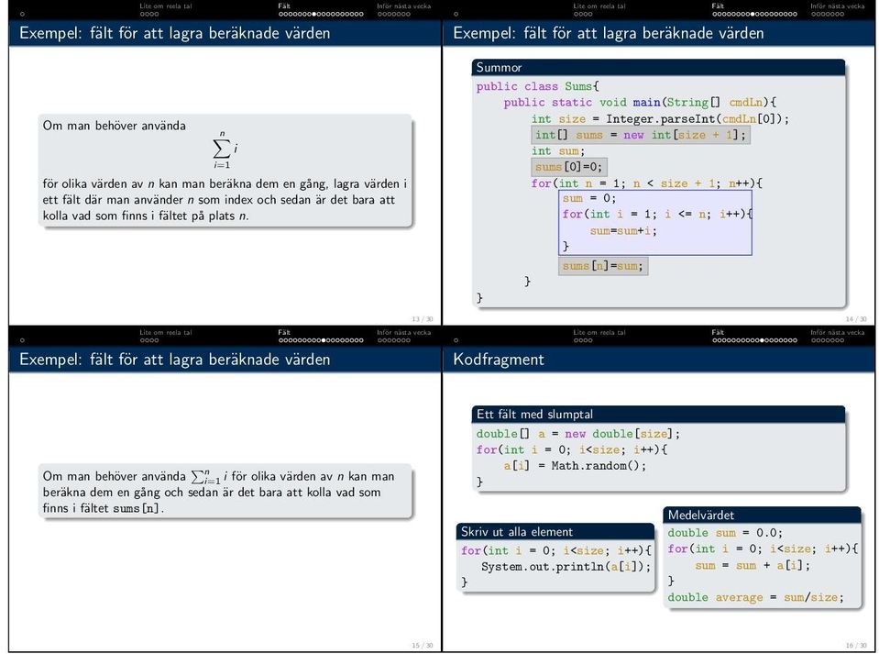Click the 'Medelvärdet' block heading
Viewport: 879px width, 654px height.
701,515
